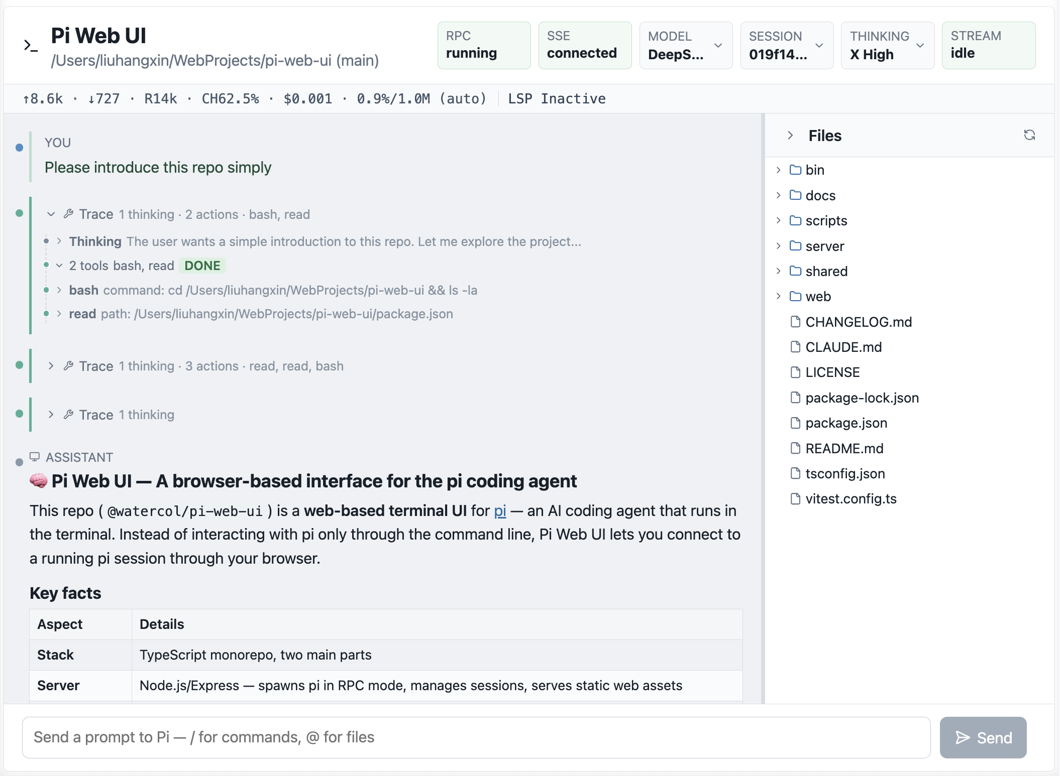Screen dimensions: 1060x776
Task: Click the shared folder icon
Action: [795, 271]
